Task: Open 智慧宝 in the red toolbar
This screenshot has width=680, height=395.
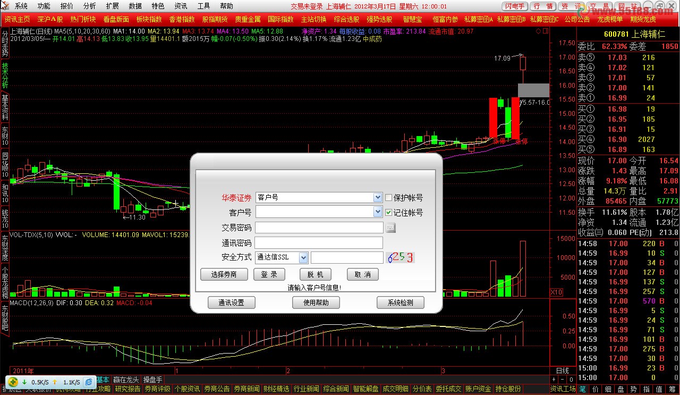Action: click(412, 19)
